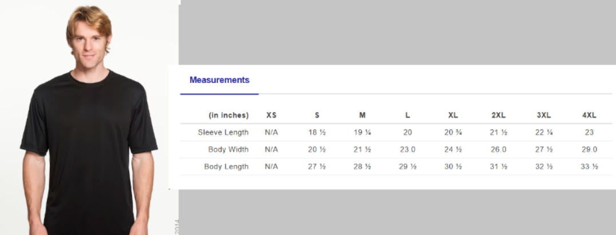Click Sleeve Length 23 cell under 4XL
The height and width of the screenshot is (235, 616).
[589, 132]
